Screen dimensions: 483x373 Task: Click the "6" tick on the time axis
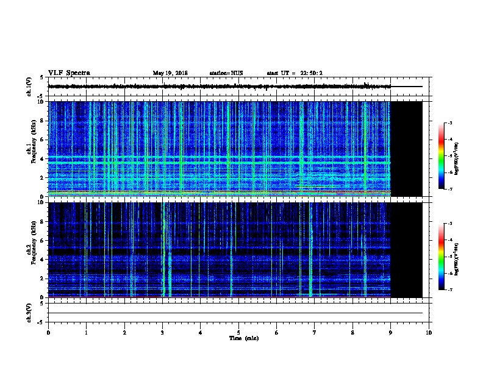click(276, 332)
